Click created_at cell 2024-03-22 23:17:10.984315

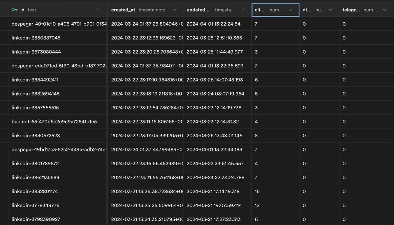146,80
